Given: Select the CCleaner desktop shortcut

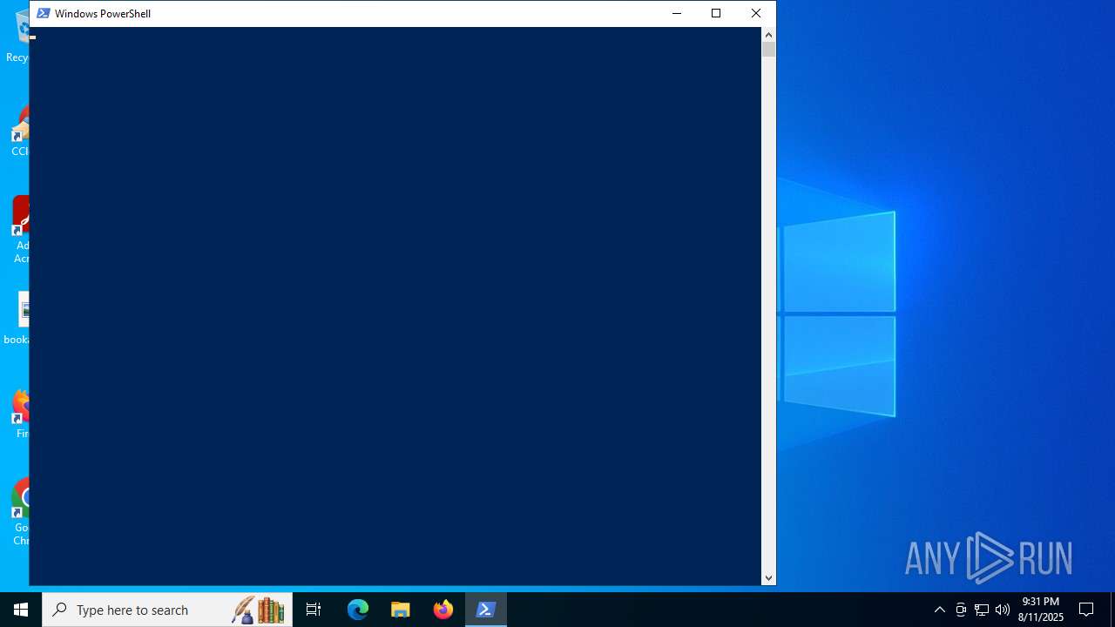Looking at the screenshot, I should (19, 131).
